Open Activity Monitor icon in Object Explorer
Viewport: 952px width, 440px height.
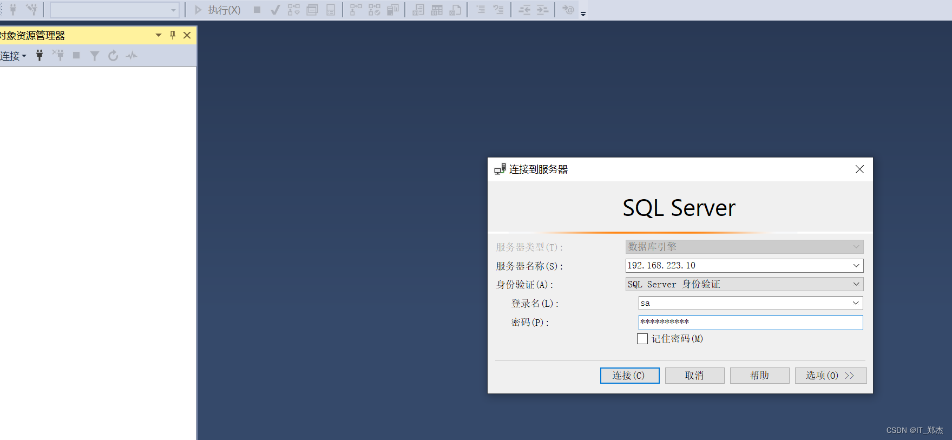tap(132, 55)
